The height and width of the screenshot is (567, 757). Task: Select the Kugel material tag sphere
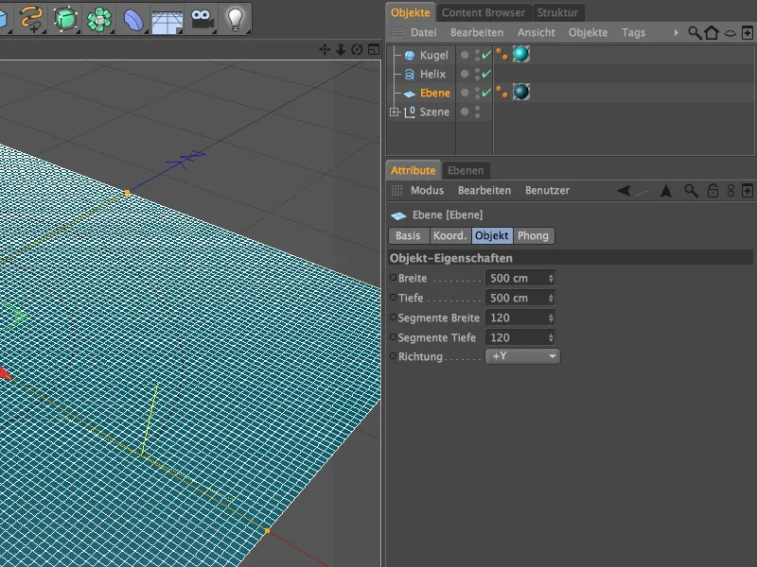click(521, 54)
